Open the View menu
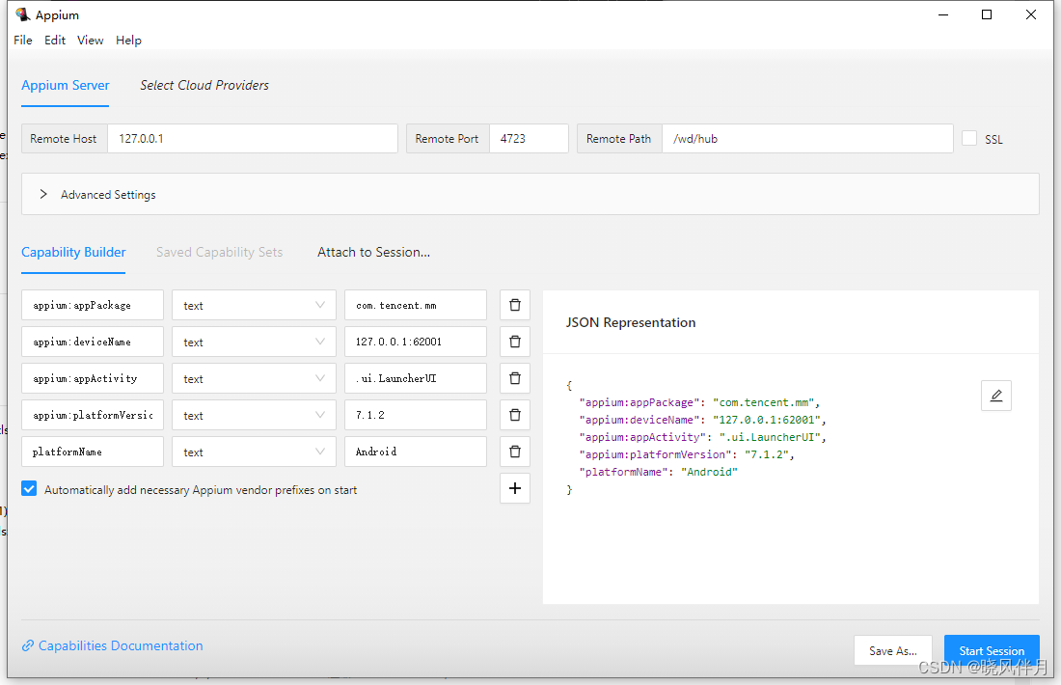The height and width of the screenshot is (685, 1061). pos(90,40)
